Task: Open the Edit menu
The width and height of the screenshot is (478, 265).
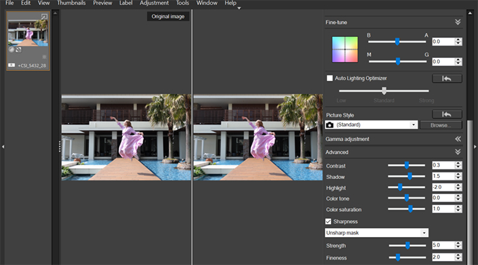Action: coord(26,3)
